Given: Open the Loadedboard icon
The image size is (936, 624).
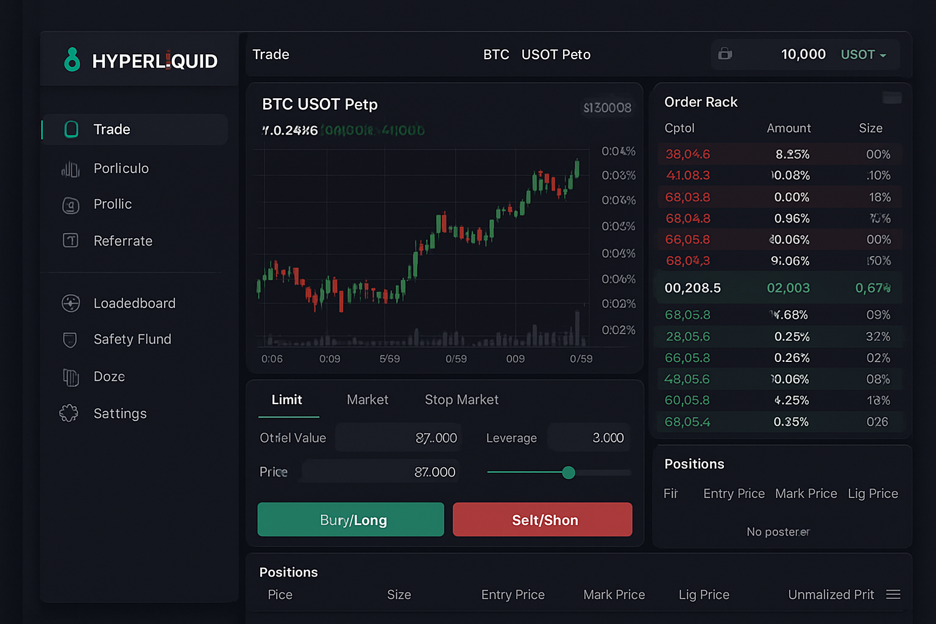Looking at the screenshot, I should [71, 303].
